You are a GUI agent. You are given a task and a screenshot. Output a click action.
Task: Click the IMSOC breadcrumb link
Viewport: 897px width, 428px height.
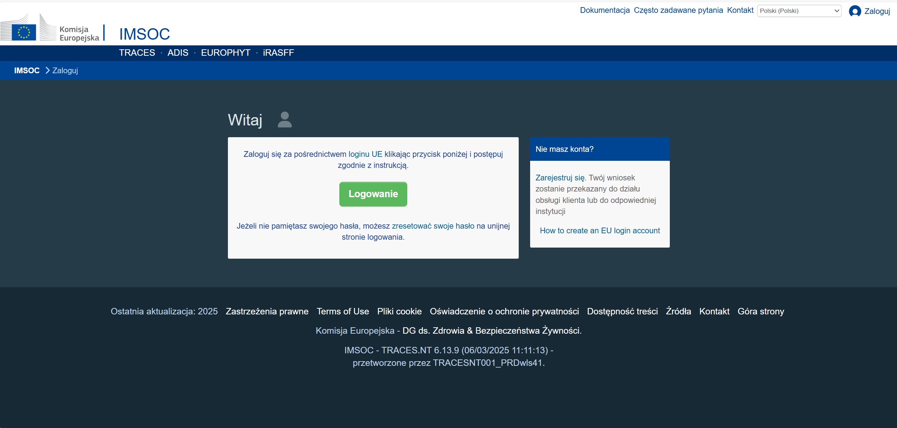[27, 70]
